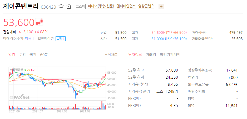The image size is (247, 119).
Task: Click the candlestick price chart
Action: [57, 83]
